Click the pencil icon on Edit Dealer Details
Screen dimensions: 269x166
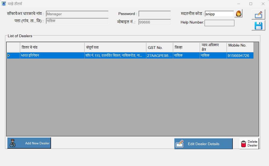pos(180,144)
